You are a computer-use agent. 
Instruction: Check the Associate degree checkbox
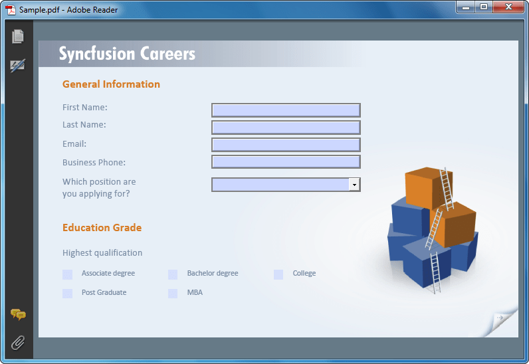[68, 274]
